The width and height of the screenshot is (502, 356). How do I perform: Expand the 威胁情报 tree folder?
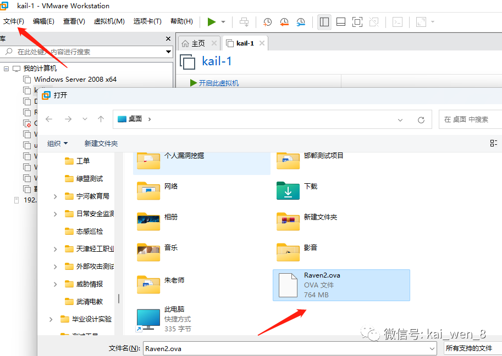55,284
